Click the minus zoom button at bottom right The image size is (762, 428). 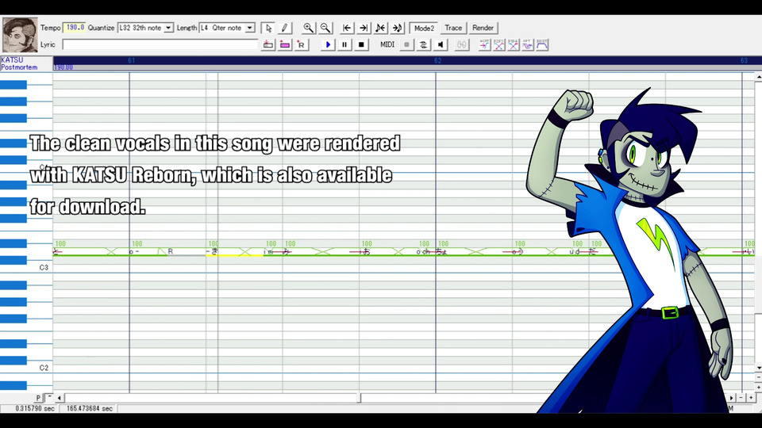point(741,398)
